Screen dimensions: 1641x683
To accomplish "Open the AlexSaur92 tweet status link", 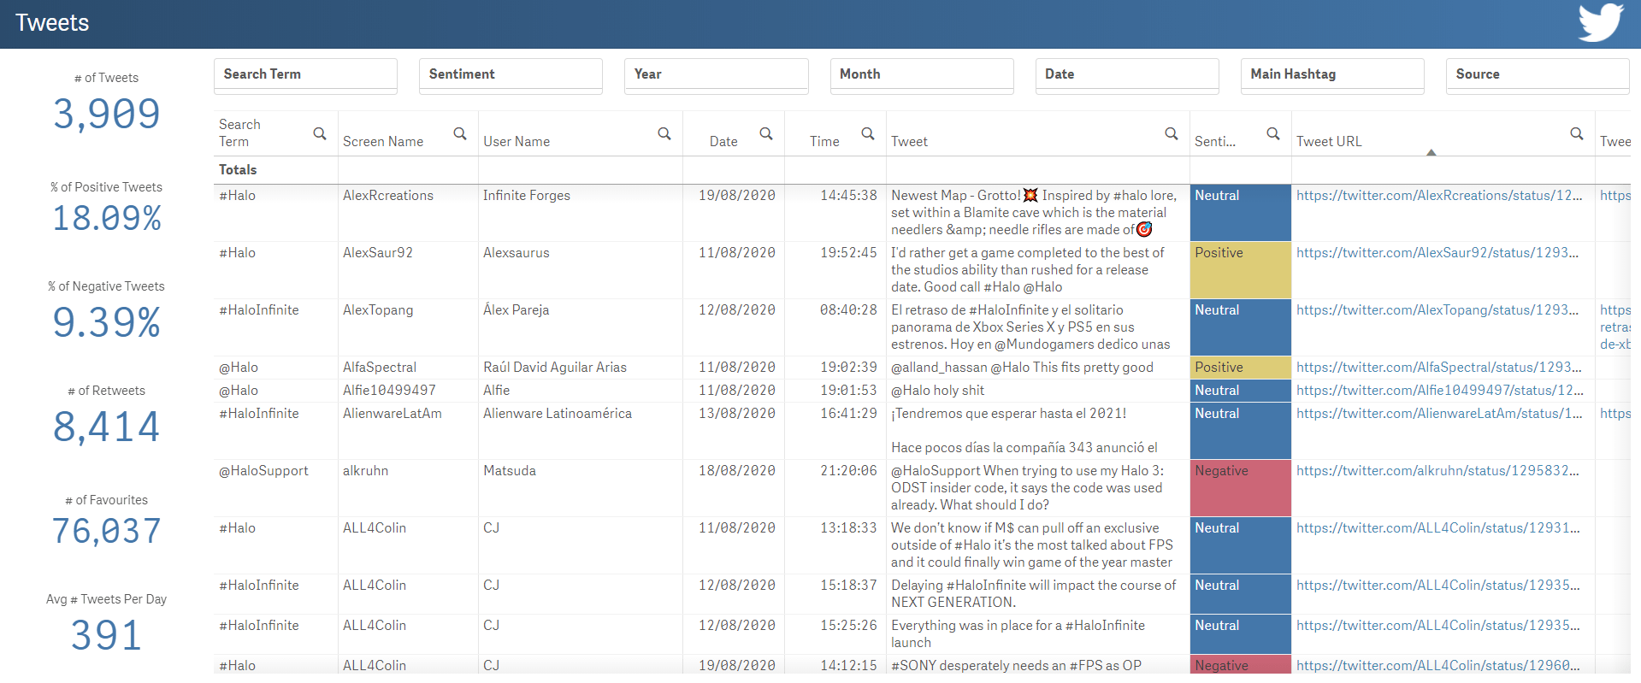I will click(1438, 253).
